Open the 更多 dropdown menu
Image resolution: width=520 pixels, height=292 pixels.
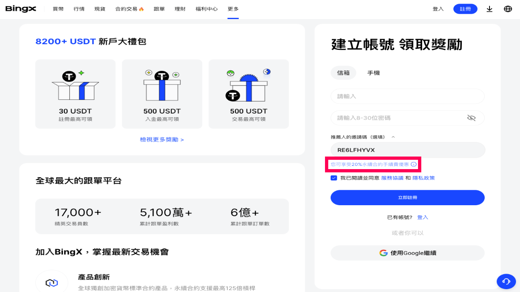tap(233, 9)
